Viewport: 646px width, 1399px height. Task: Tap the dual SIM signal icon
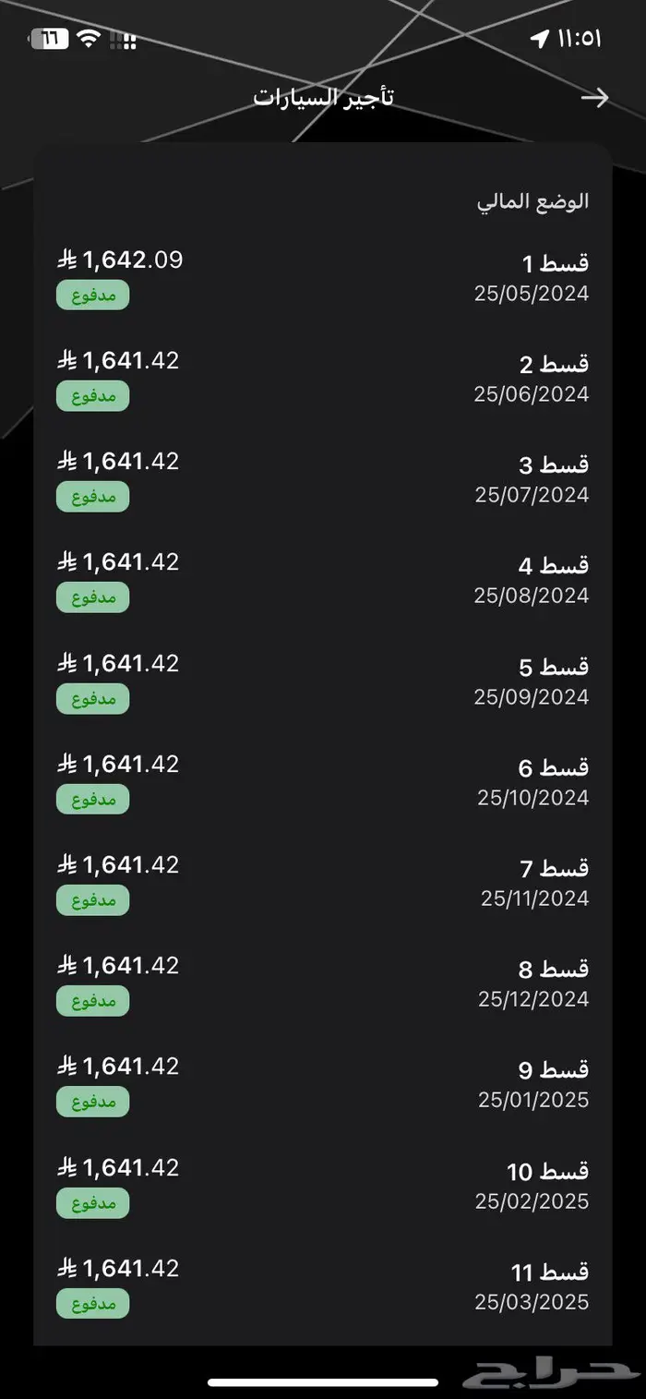123,40
